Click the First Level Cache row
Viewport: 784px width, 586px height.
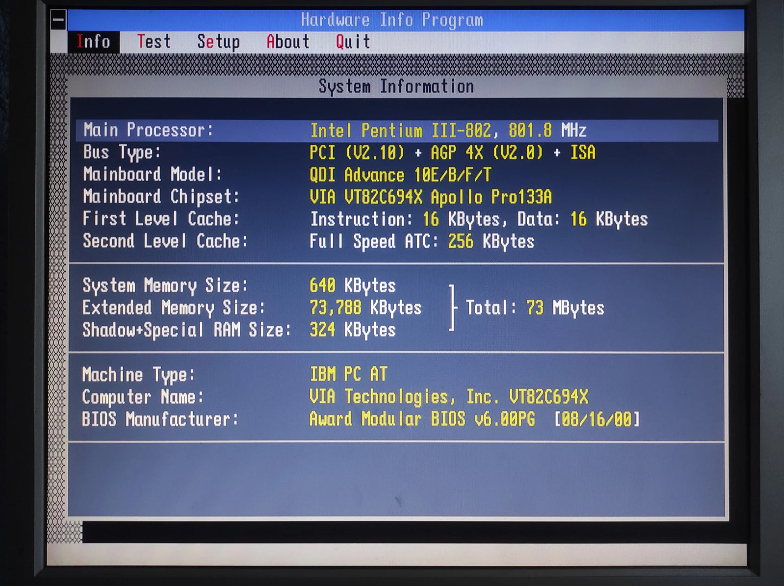click(x=397, y=219)
